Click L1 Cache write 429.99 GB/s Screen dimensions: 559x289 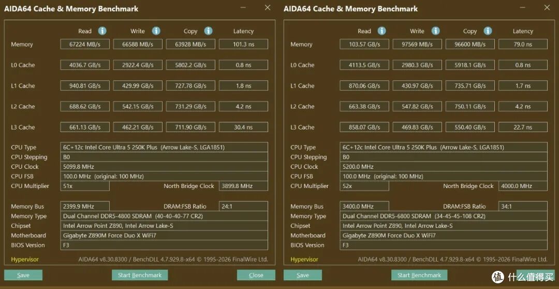click(x=138, y=85)
